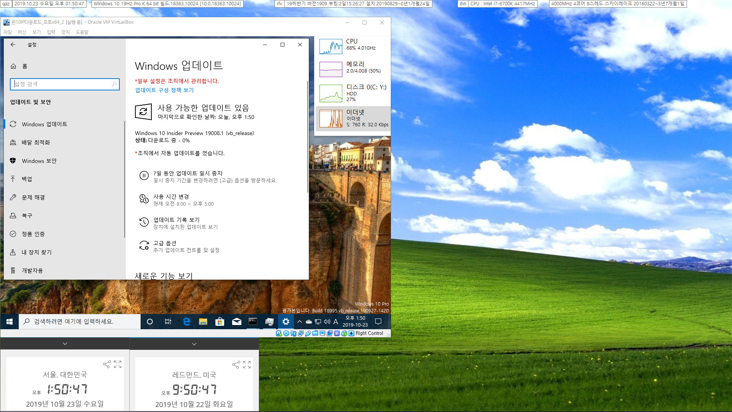Click the Settings content scrollbar
This screenshot has width=732, height=412.
307,137
